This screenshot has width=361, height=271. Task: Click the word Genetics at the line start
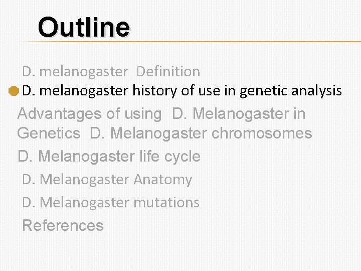click(48, 133)
